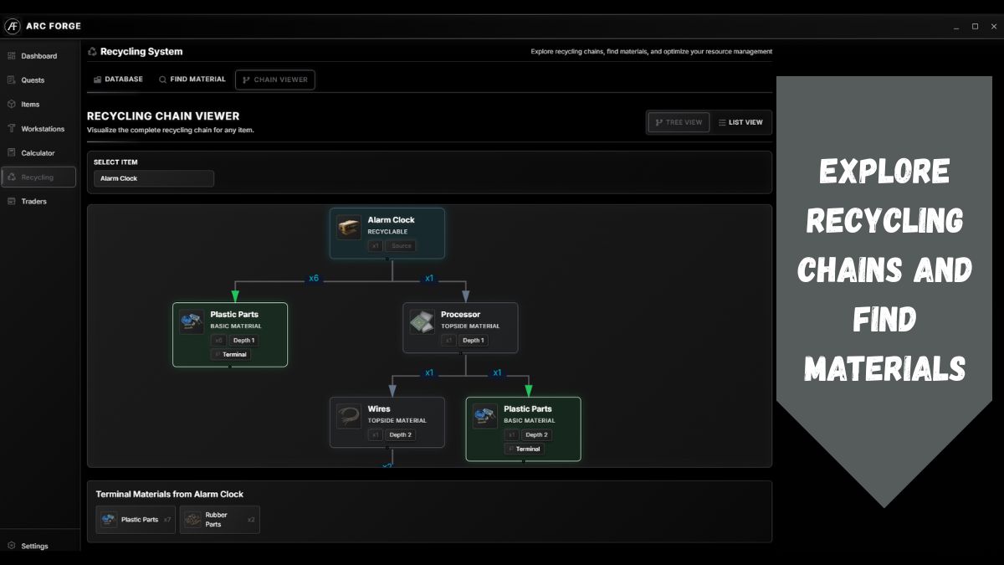Switch to the Database tab

point(118,80)
